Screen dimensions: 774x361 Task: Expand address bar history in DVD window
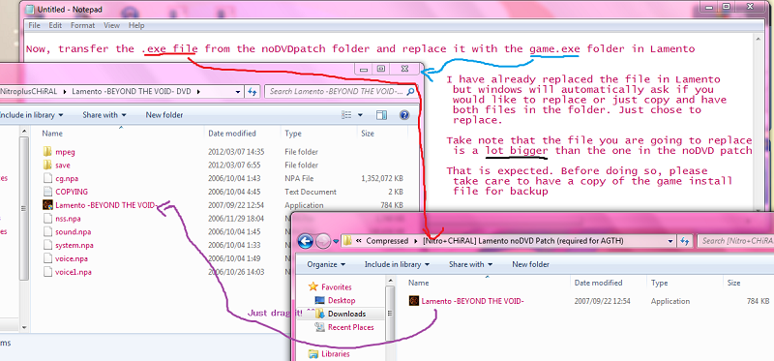point(238,91)
